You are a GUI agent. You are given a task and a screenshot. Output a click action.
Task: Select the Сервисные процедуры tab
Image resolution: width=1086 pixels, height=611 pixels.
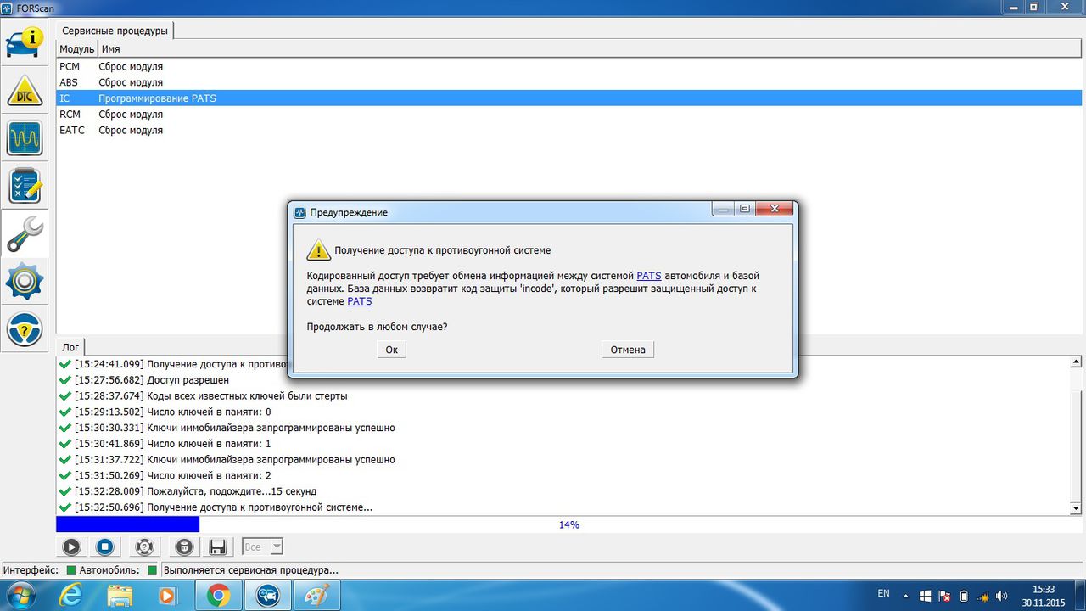point(115,31)
